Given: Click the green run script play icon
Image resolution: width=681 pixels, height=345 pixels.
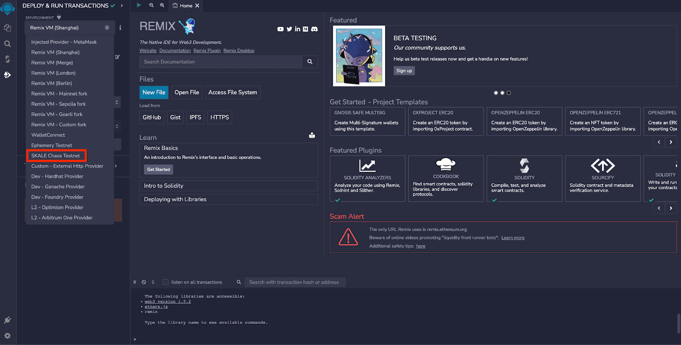Looking at the screenshot, I should (x=139, y=6).
